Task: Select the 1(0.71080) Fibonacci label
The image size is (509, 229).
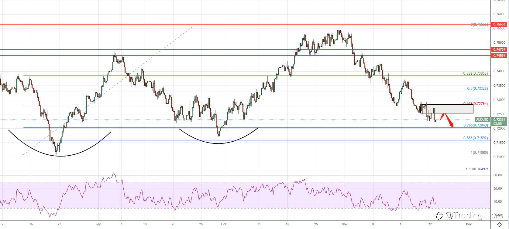Action: (x=479, y=153)
